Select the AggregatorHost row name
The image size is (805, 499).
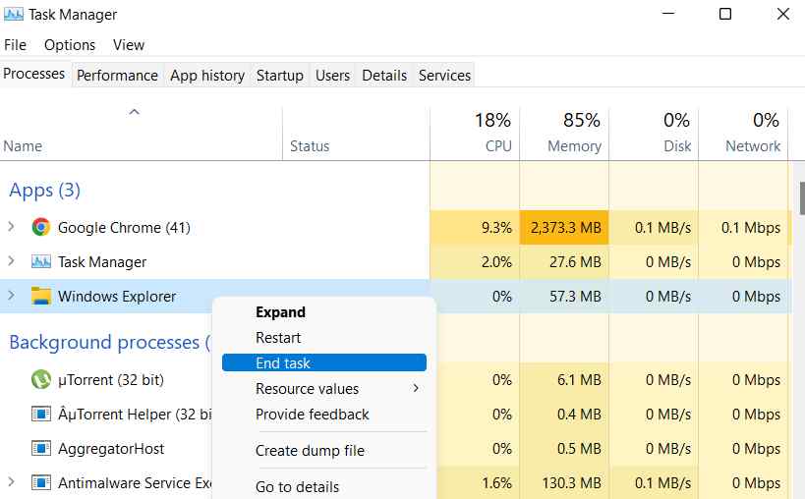(111, 448)
